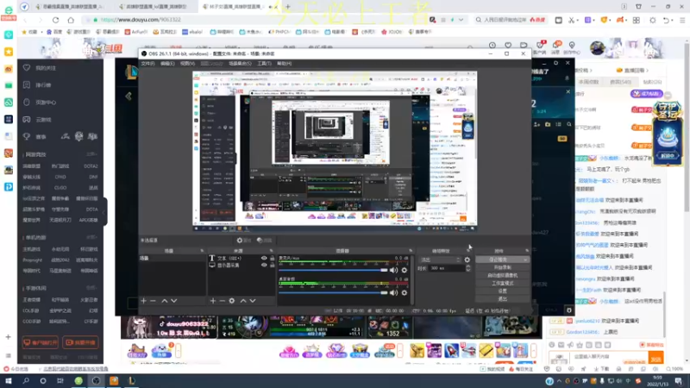The height and width of the screenshot is (388, 690).
Task: Open source properties gear in Sources panel
Action: [232, 301]
